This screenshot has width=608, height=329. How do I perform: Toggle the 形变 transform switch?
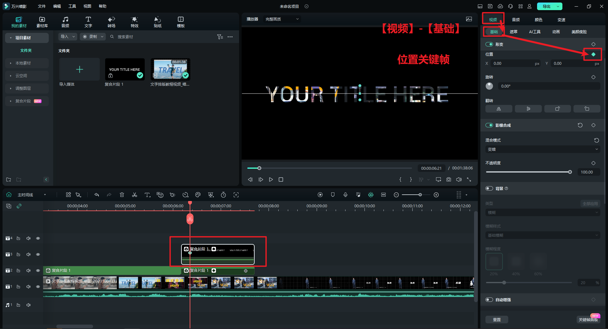tap(489, 45)
